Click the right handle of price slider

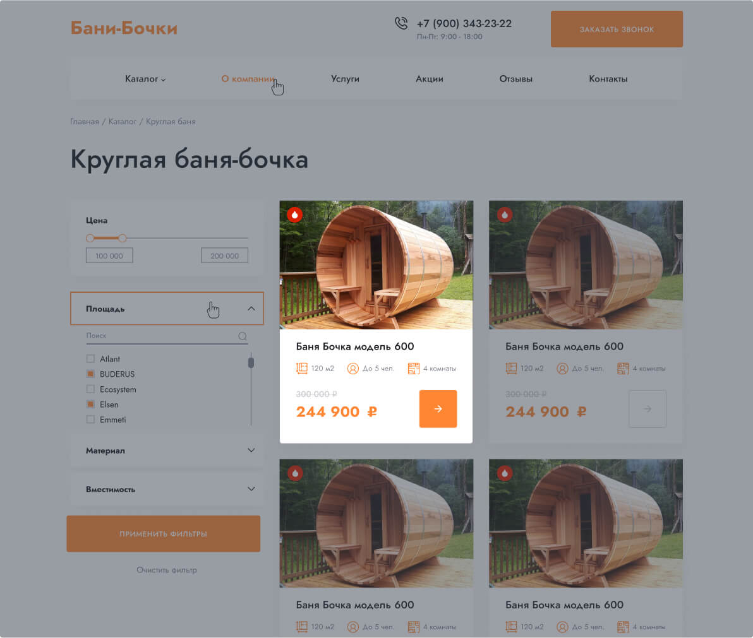click(x=123, y=238)
